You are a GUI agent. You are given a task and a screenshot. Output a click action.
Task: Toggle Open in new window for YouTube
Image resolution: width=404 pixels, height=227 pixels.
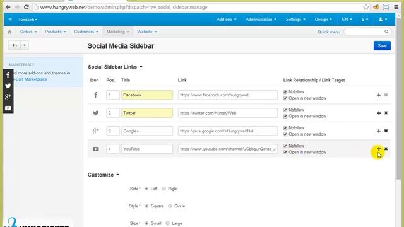tap(285, 153)
